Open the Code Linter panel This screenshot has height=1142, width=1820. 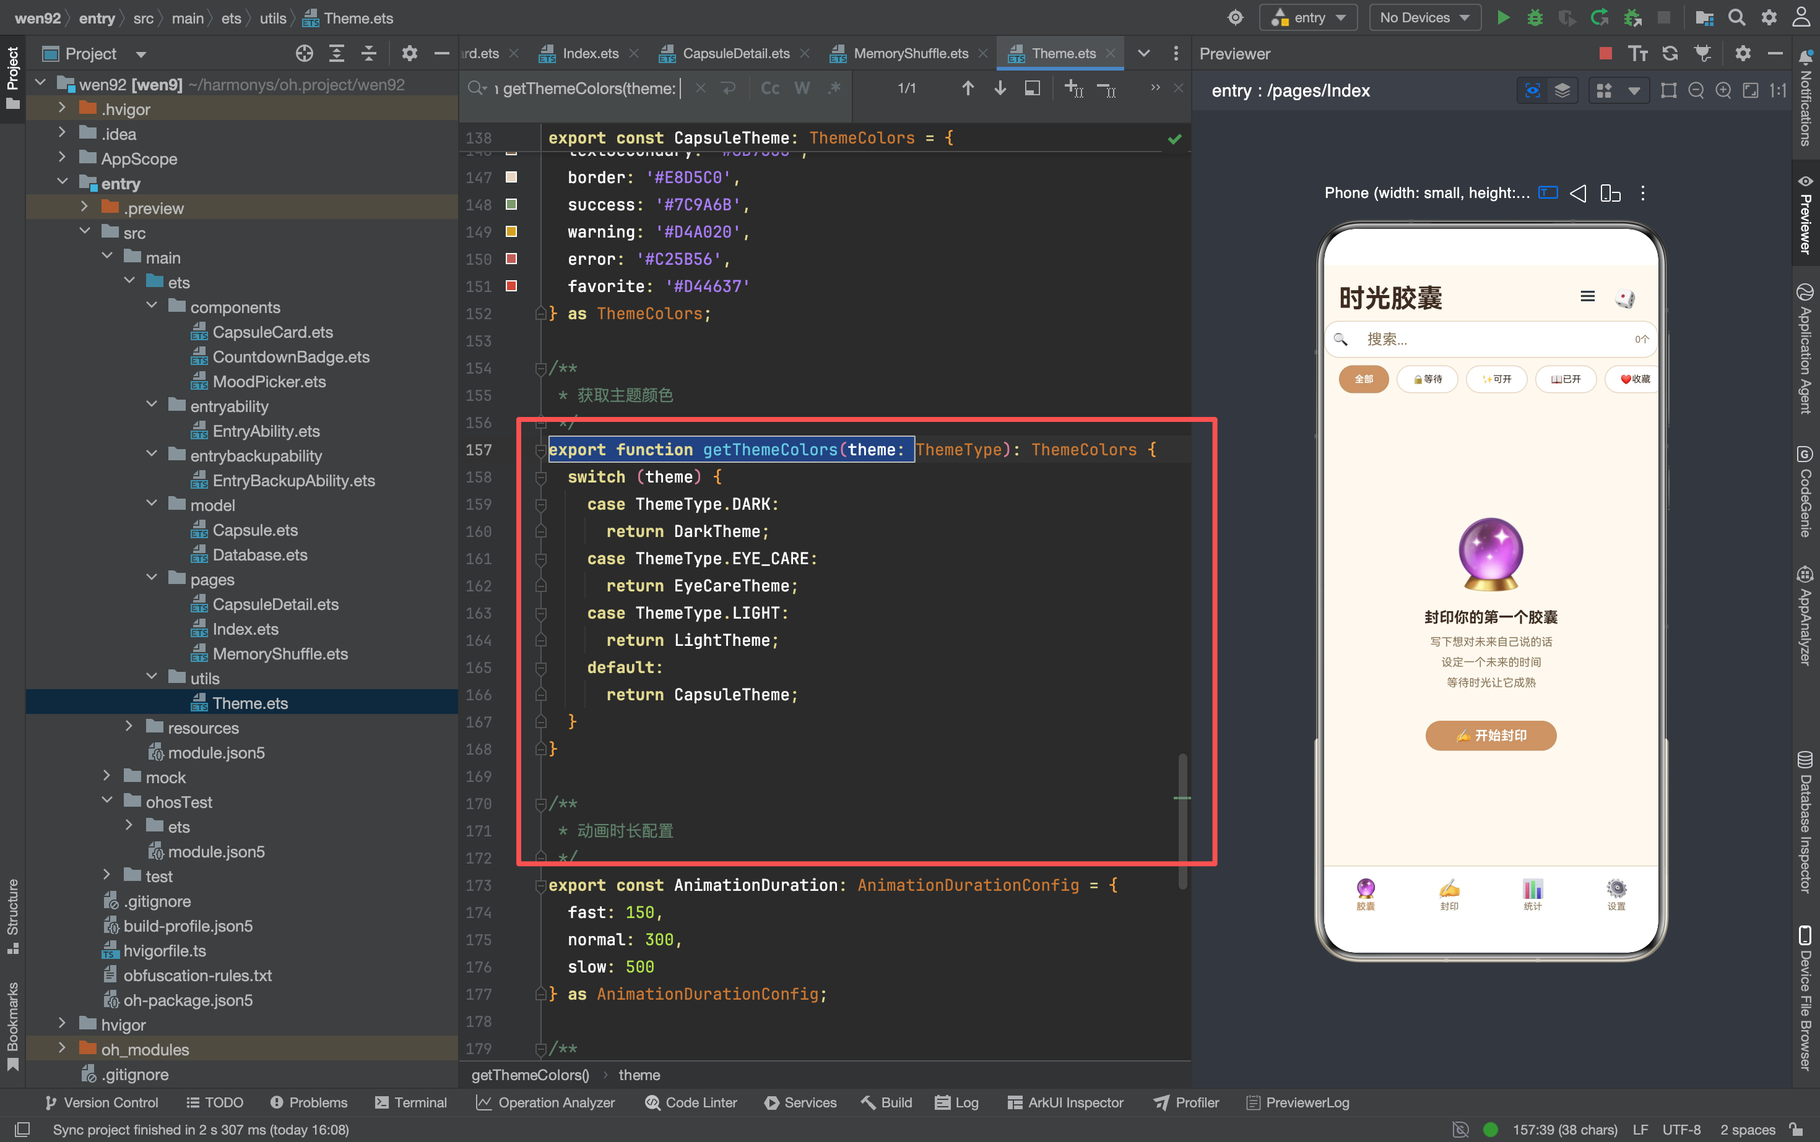[691, 1102]
